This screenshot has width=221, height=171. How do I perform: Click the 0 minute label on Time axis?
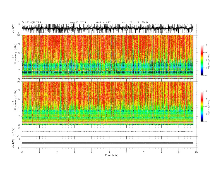click(x=22, y=152)
